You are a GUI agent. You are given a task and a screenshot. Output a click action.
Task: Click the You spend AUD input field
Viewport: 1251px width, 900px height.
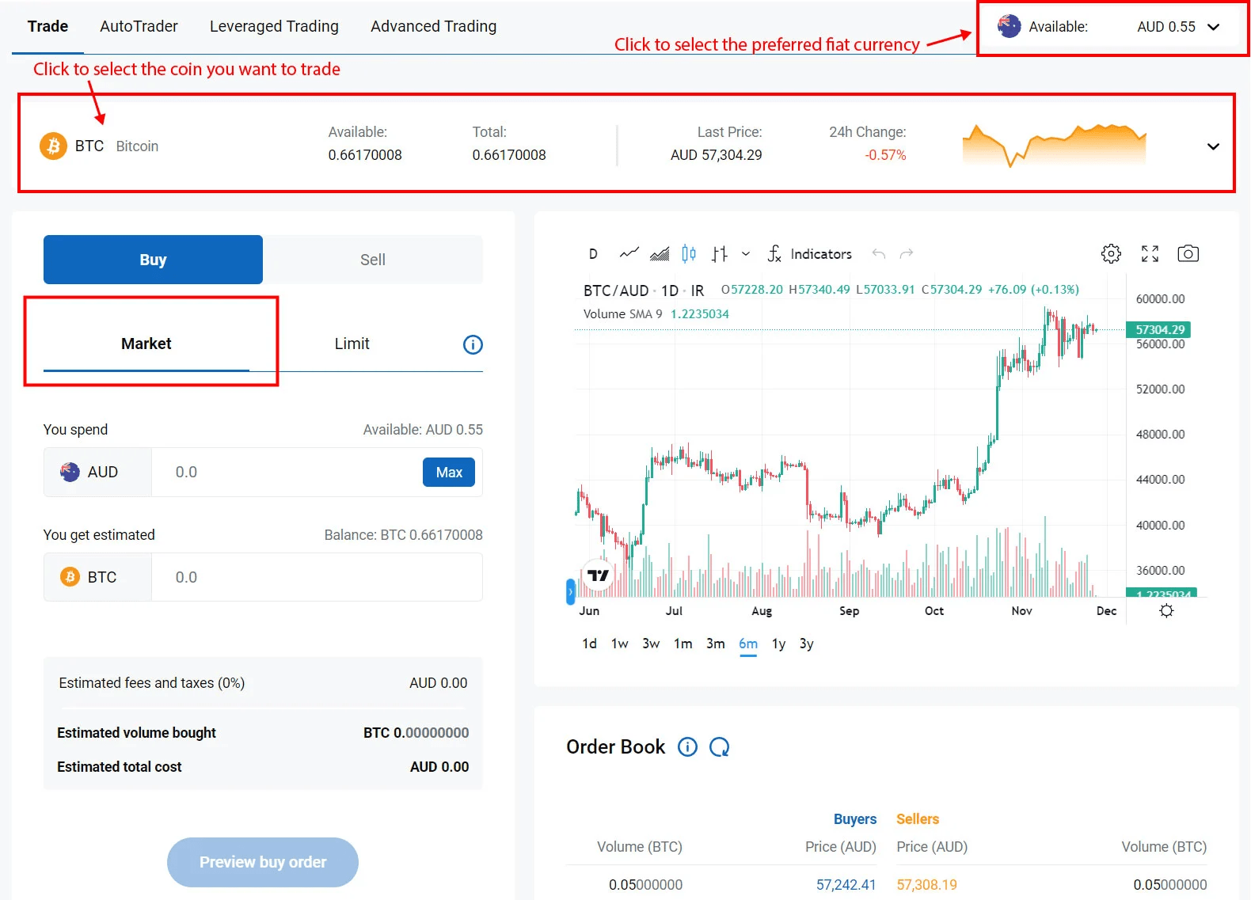(x=285, y=472)
